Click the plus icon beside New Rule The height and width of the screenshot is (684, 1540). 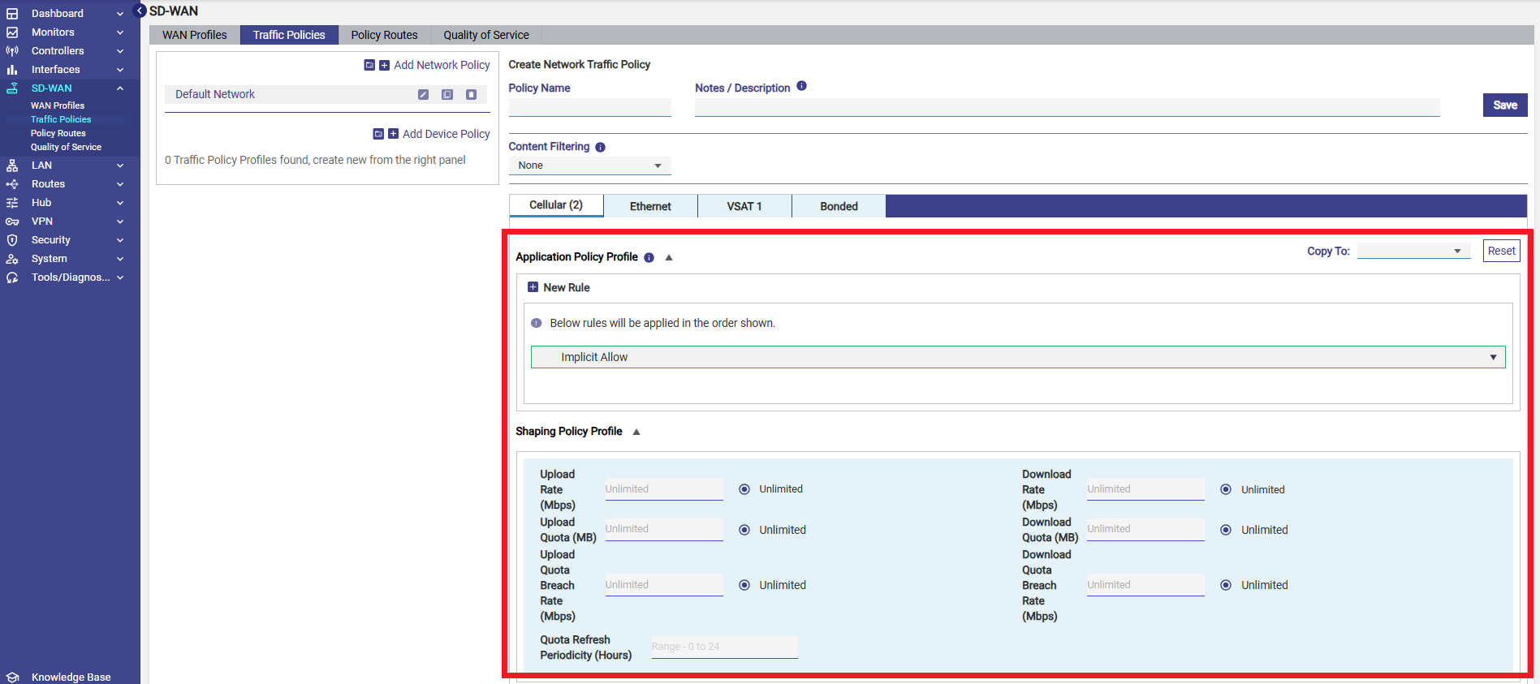point(533,287)
